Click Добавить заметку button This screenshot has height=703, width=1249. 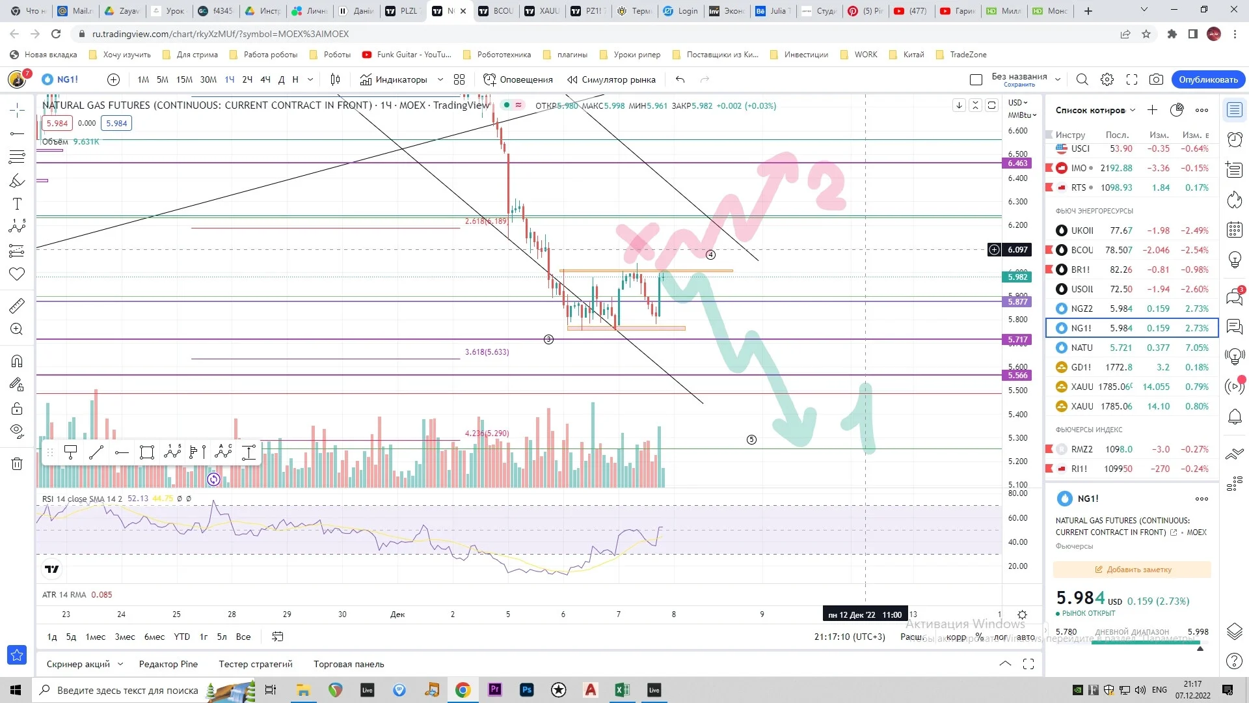pos(1132,570)
